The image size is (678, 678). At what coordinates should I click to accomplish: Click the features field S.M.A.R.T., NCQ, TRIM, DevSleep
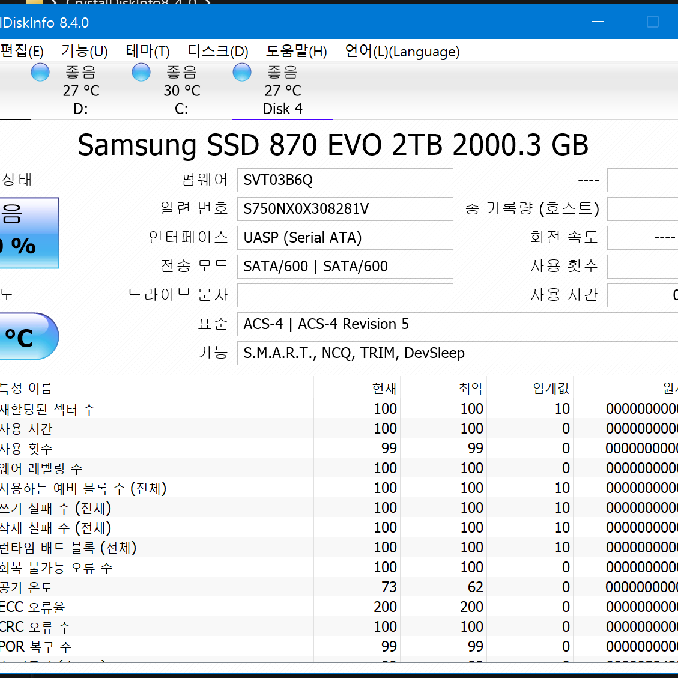coord(458,353)
